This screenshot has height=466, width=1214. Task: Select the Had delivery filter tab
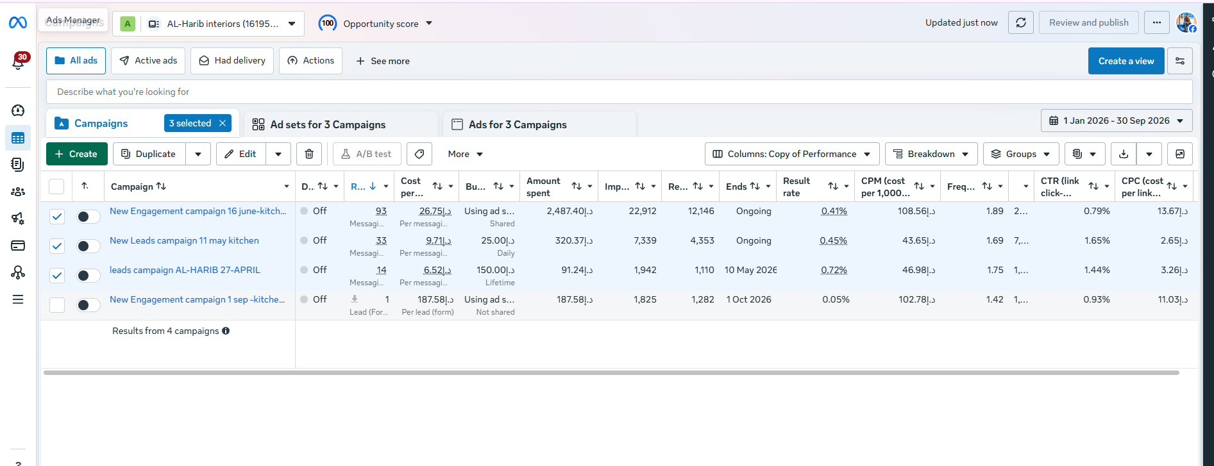[x=232, y=60]
